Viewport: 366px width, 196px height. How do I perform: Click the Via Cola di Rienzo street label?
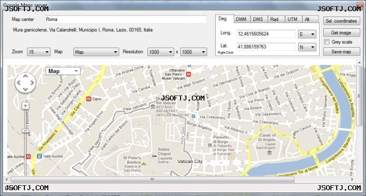(254, 93)
